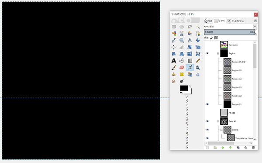262x163 pixels.
Task: Select the Ink tool
Action: pos(198,68)
